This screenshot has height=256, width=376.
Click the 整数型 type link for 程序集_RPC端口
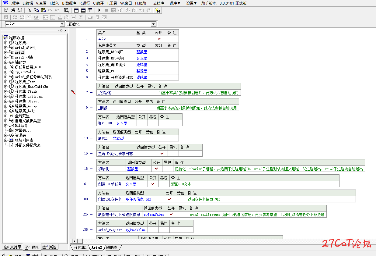click(142, 52)
